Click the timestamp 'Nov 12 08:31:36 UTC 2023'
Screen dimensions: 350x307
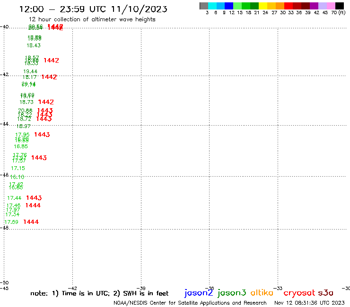coord(309,303)
